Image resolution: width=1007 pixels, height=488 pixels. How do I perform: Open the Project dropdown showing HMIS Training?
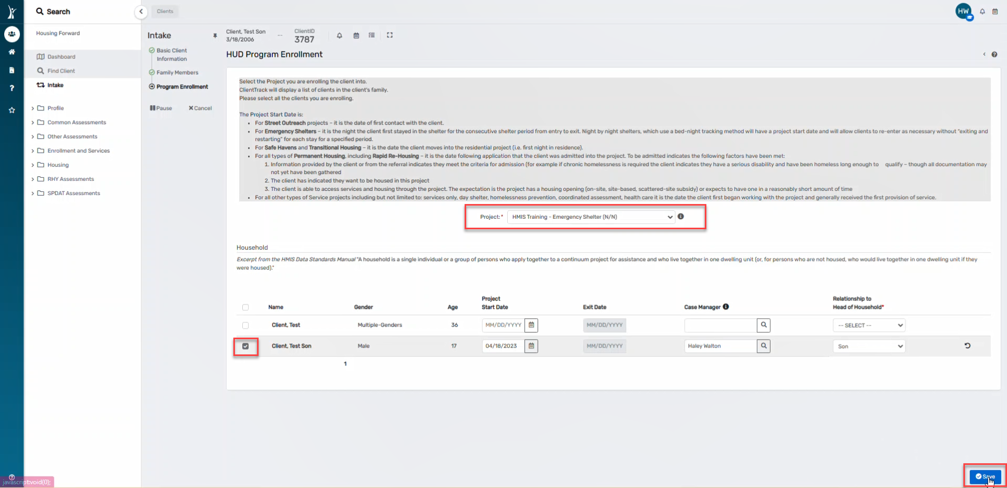(x=590, y=217)
